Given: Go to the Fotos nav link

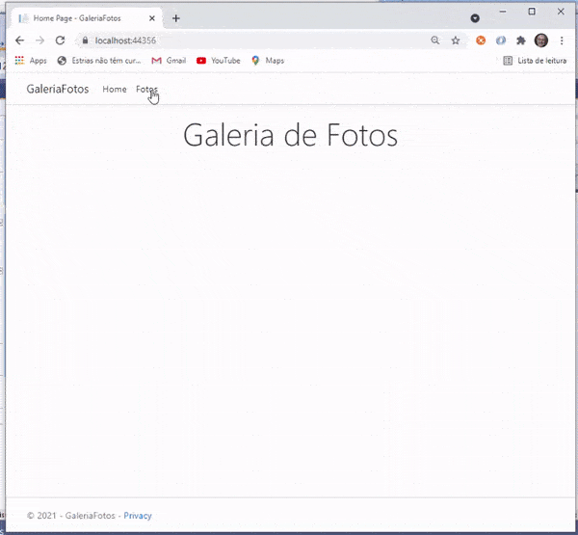Looking at the screenshot, I should tap(146, 90).
